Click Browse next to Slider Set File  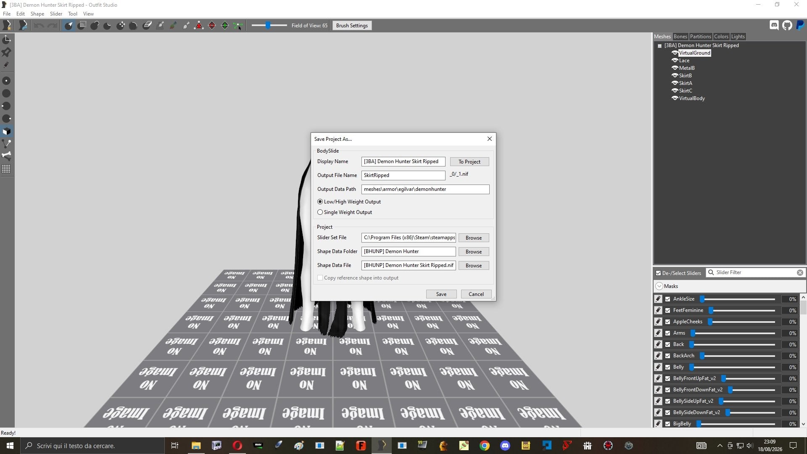(x=473, y=238)
